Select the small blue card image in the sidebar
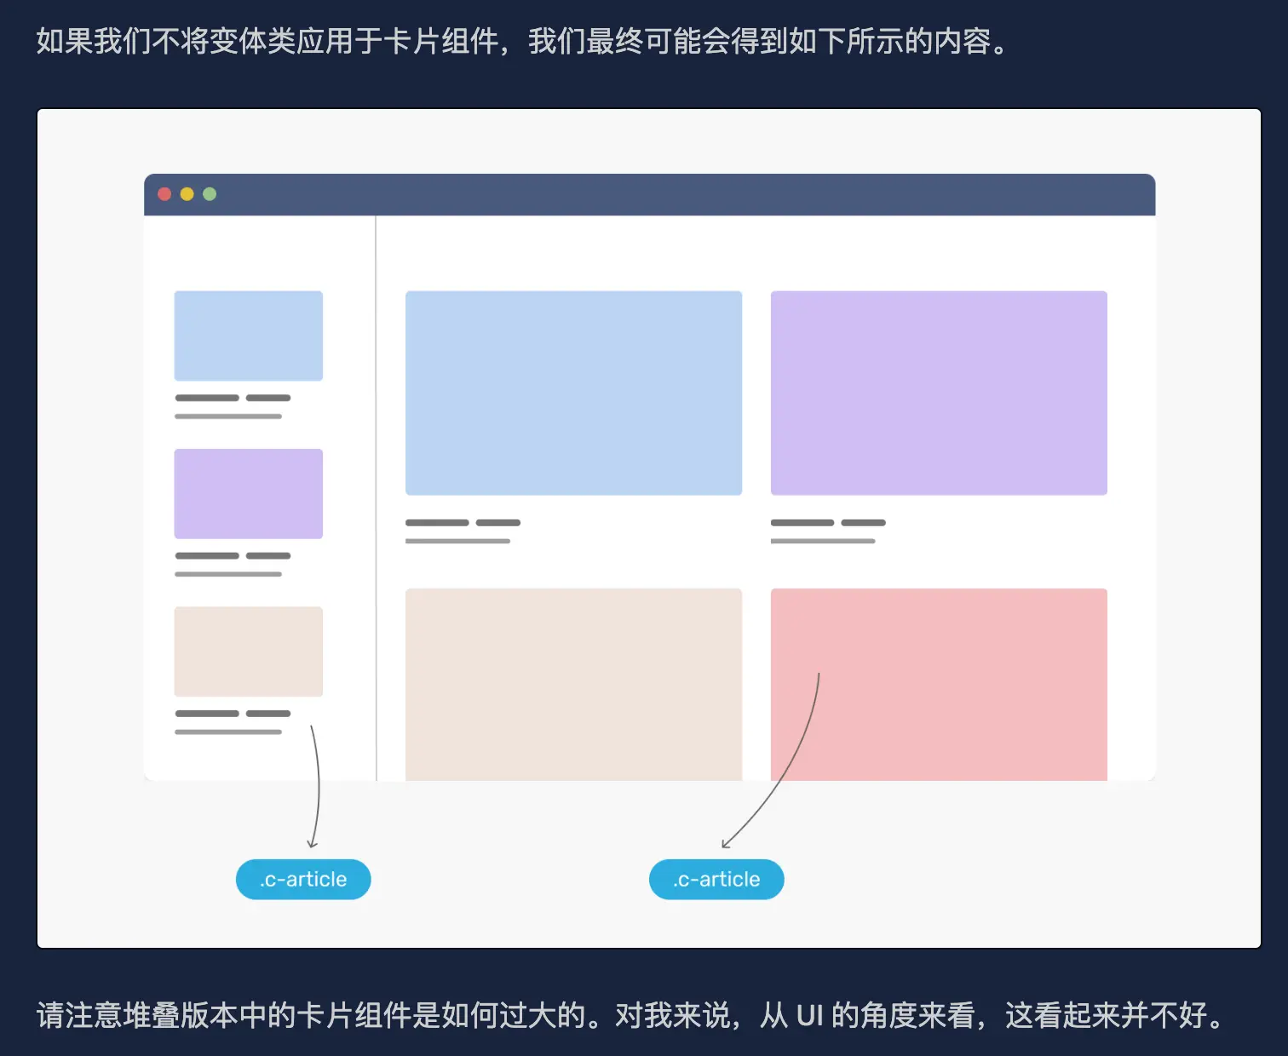 tap(248, 336)
